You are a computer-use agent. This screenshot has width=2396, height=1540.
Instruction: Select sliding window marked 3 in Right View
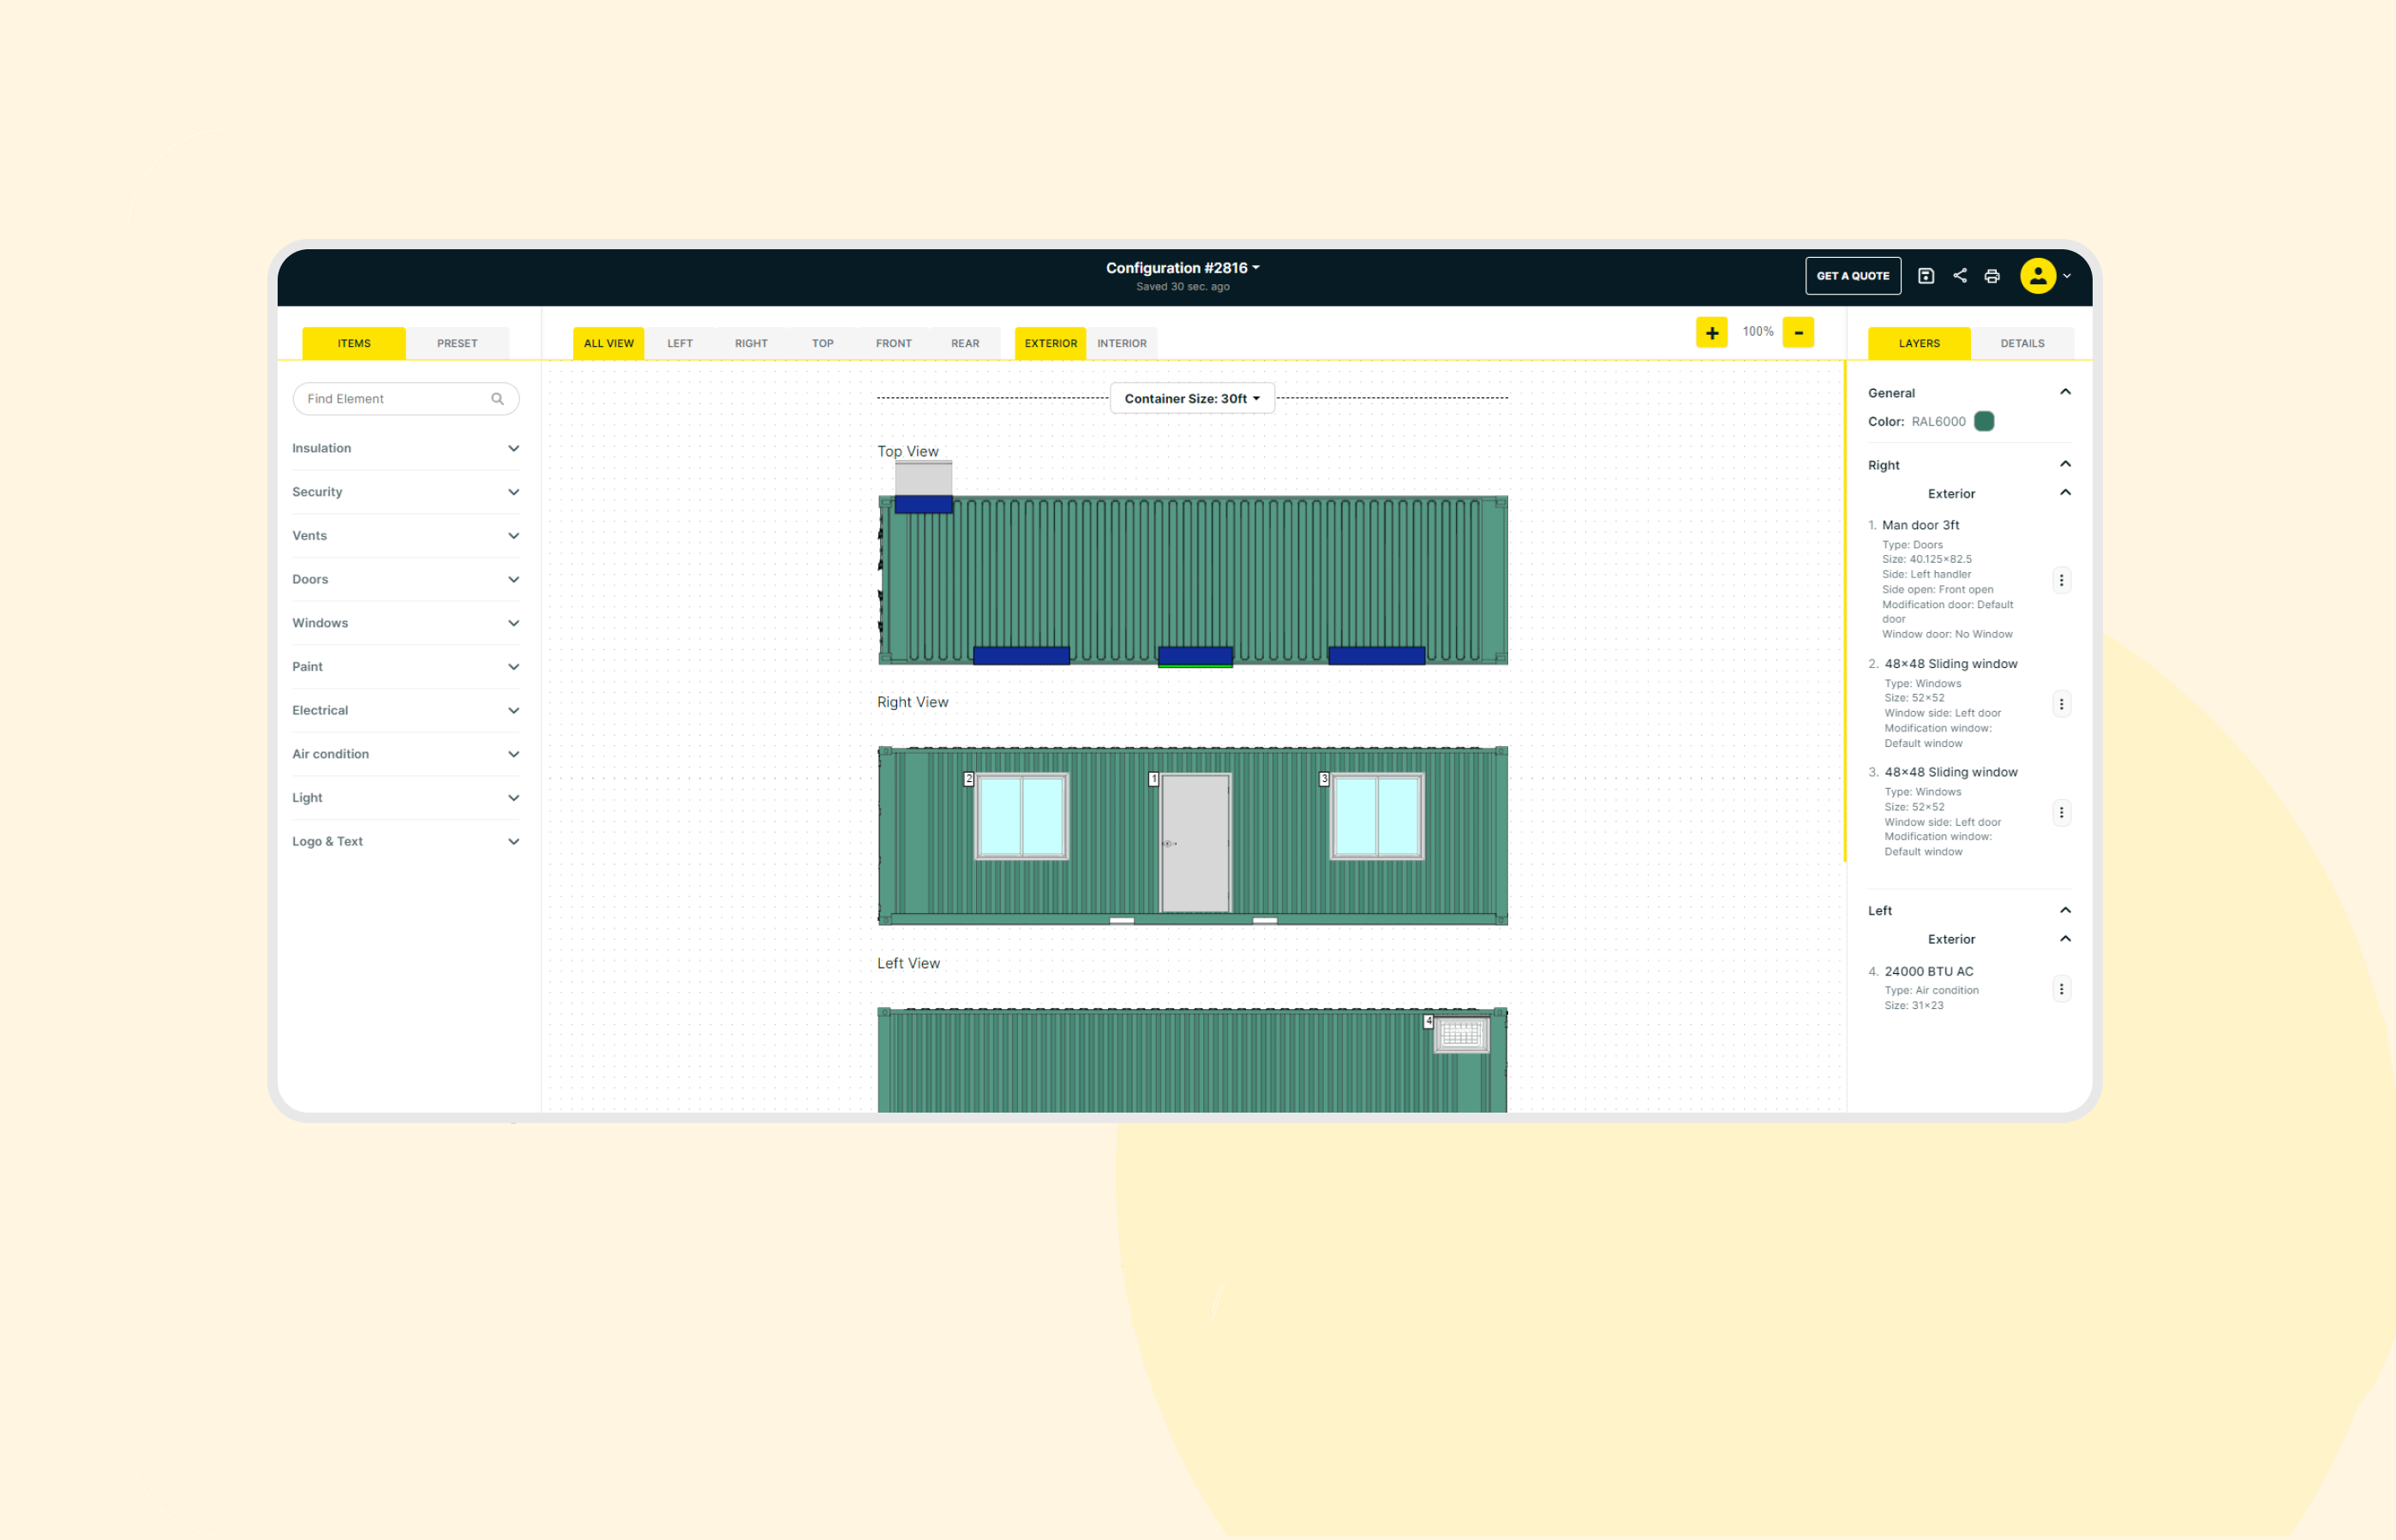pos(1376,816)
